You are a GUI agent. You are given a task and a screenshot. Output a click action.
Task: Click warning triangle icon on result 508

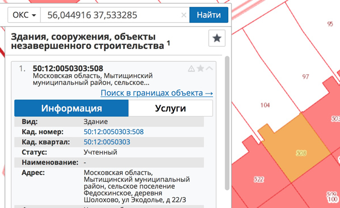[191, 69]
